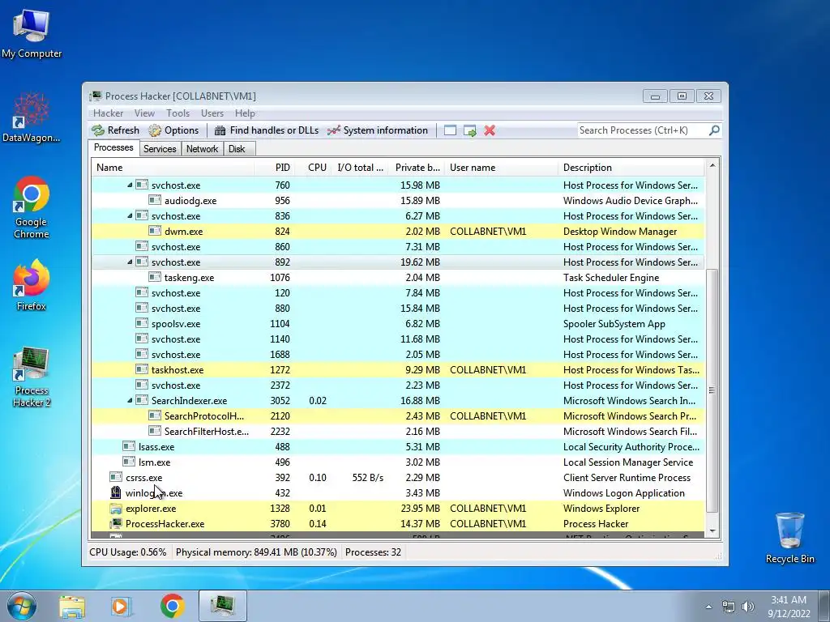This screenshot has height=622, width=830.
Task: Select the lsm.exe process icon
Action: pos(129,462)
